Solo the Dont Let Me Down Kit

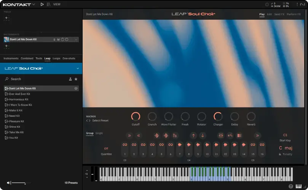coord(54,40)
